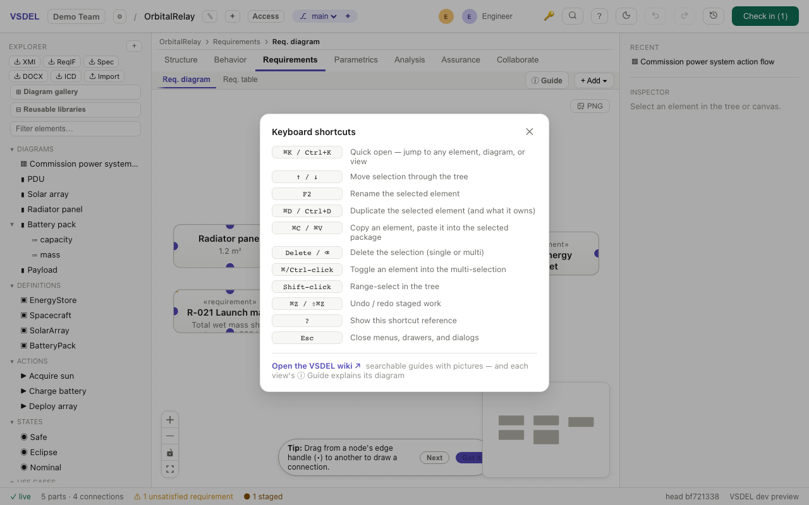
Task: Open the + Add dropdown
Action: (593, 81)
